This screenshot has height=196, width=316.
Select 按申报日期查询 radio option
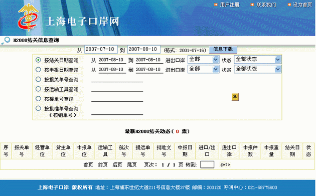(x=38, y=70)
